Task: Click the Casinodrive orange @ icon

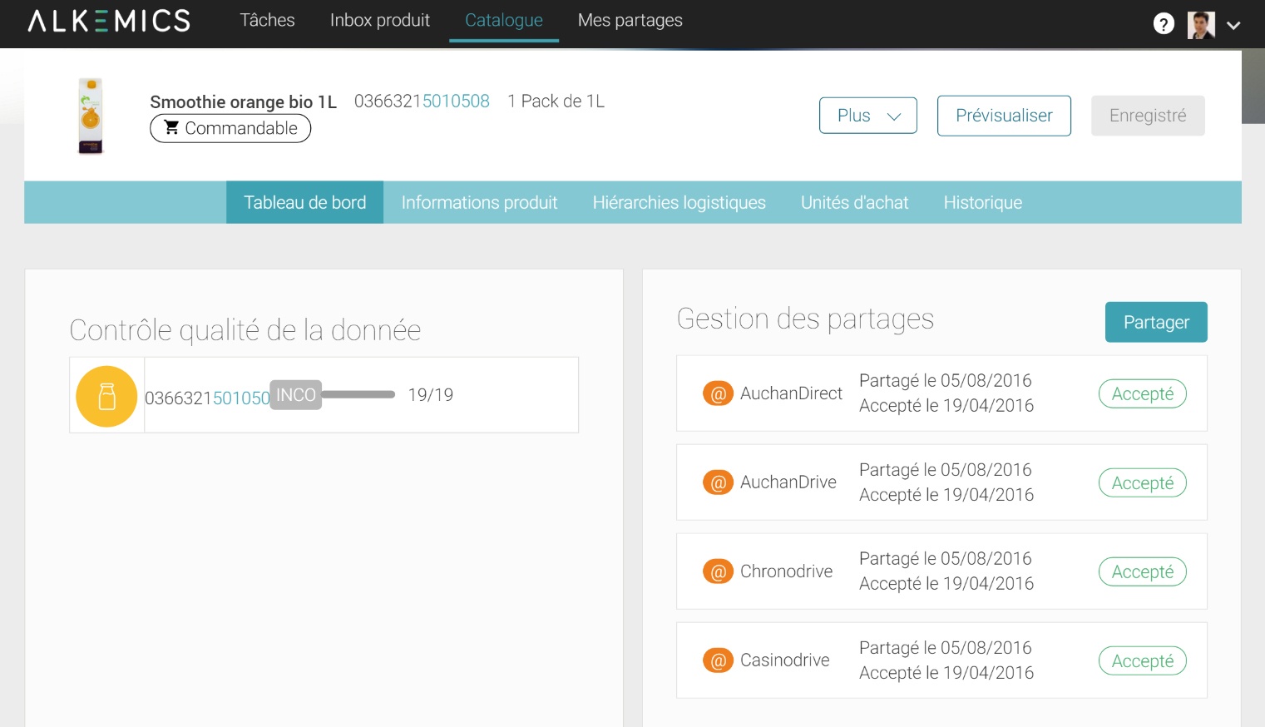Action: [x=718, y=660]
